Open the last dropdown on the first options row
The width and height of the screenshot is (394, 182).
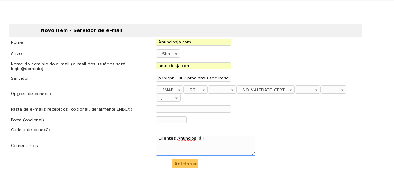tap(333, 90)
